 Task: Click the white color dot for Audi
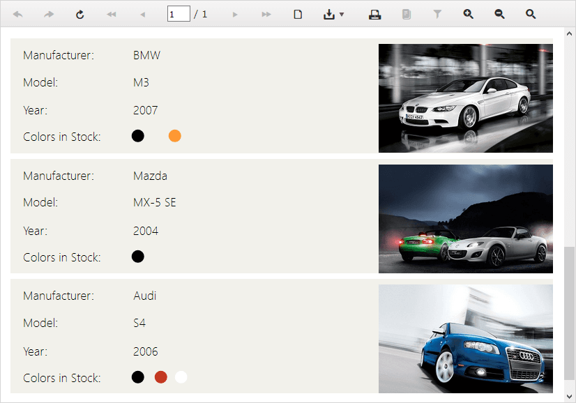coord(181,377)
